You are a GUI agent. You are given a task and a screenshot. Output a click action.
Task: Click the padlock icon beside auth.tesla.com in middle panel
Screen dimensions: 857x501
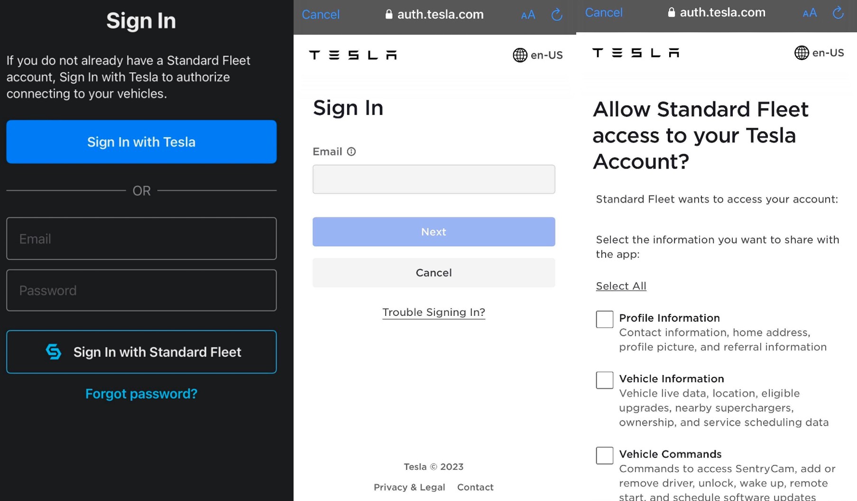pos(389,15)
